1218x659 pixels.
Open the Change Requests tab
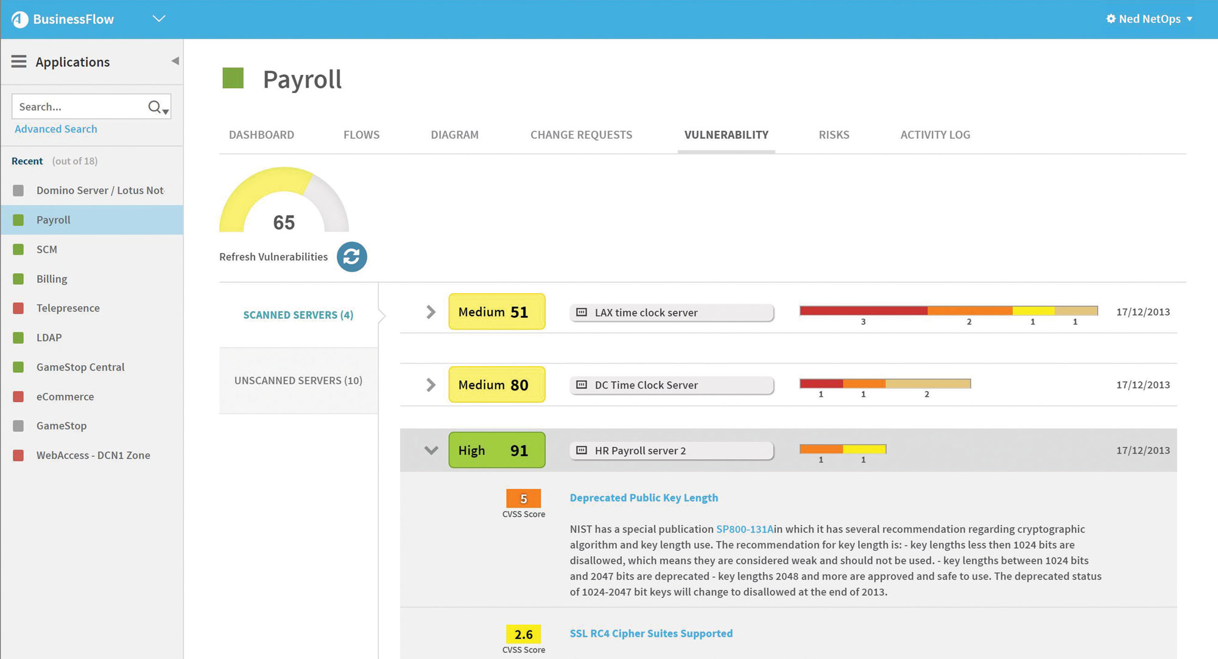click(581, 134)
